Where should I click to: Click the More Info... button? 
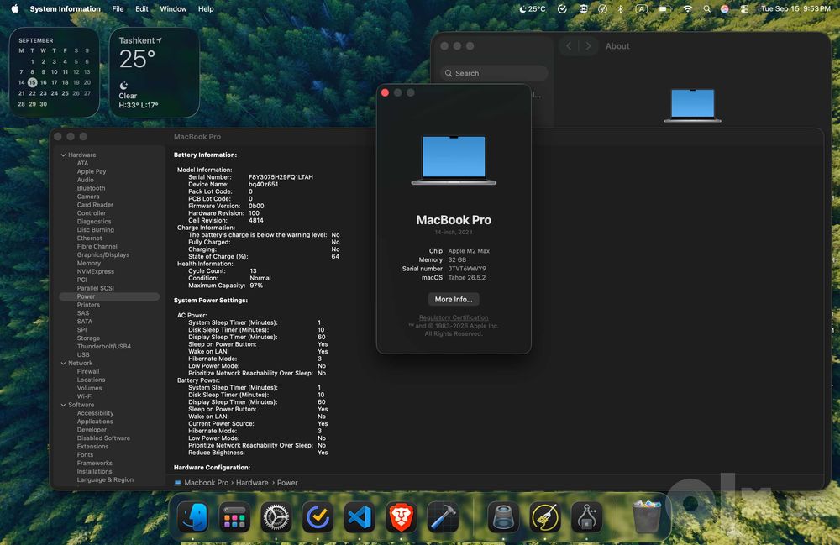(454, 299)
